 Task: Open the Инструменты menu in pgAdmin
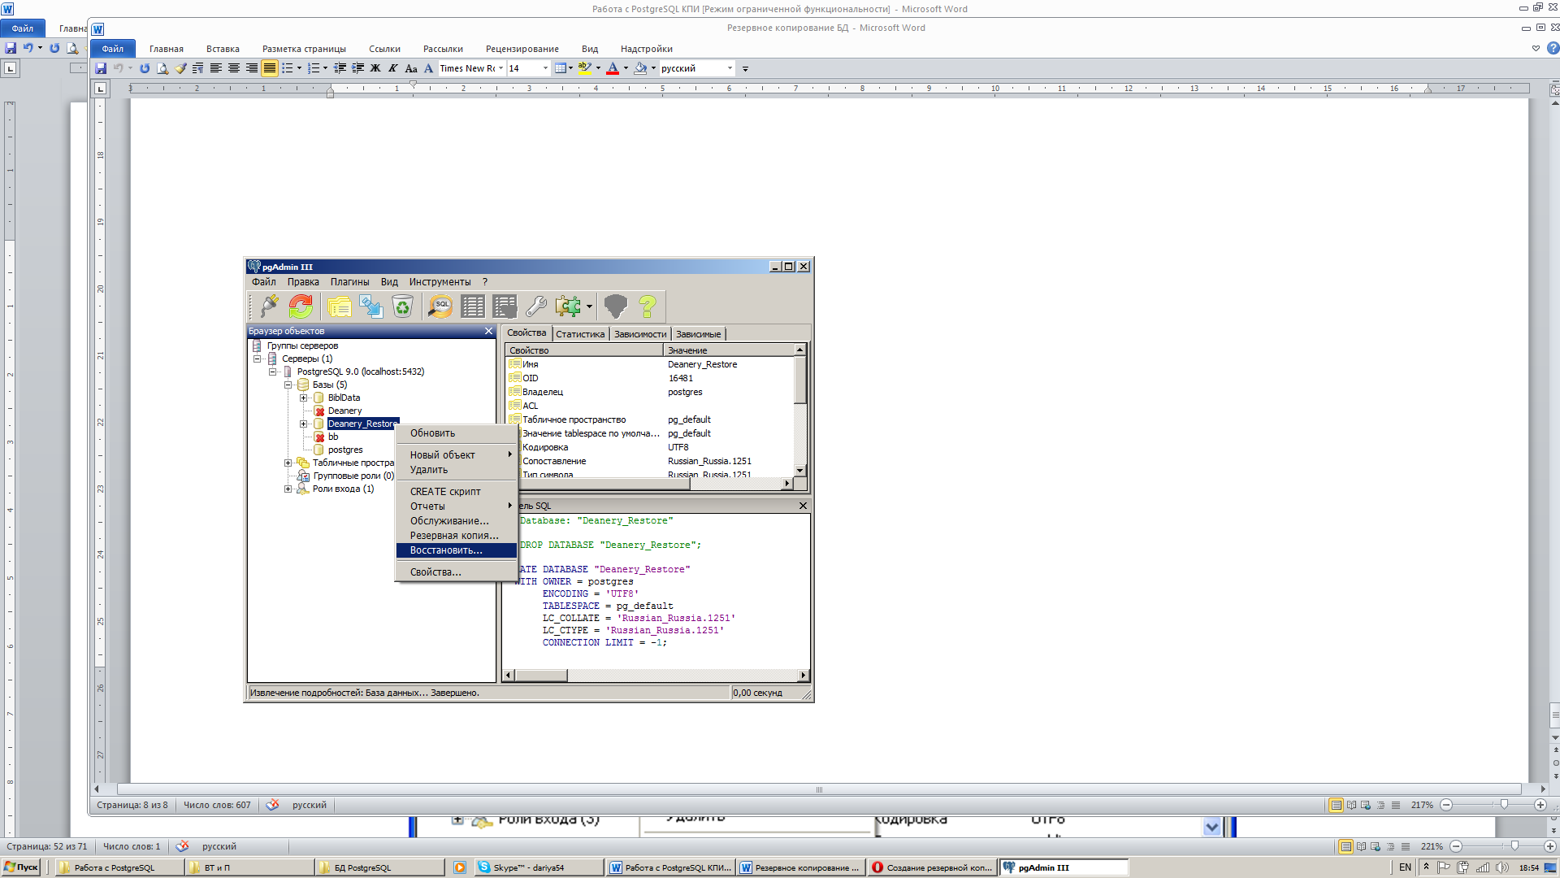coord(440,282)
